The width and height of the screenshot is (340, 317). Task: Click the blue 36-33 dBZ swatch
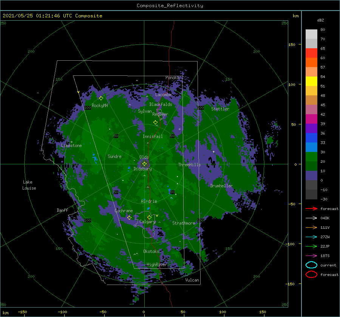[x=311, y=138]
